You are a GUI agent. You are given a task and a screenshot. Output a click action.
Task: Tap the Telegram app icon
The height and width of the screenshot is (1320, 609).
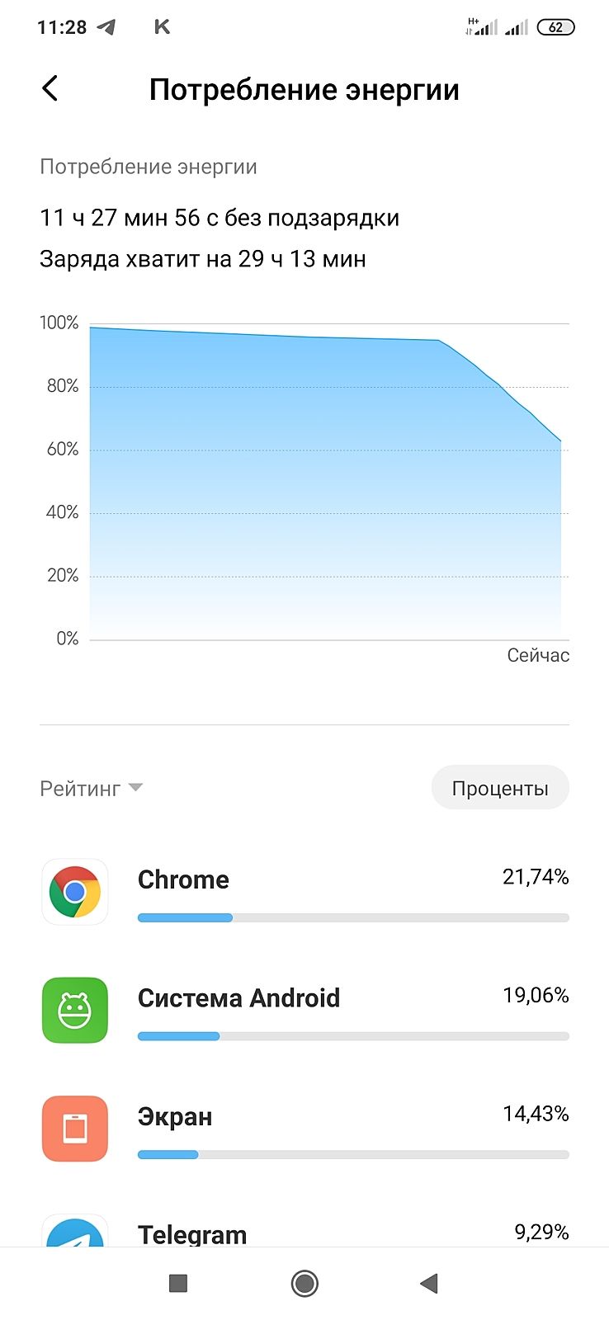75,1233
